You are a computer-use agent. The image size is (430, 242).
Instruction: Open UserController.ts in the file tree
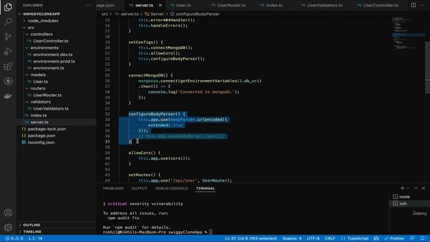(51, 41)
